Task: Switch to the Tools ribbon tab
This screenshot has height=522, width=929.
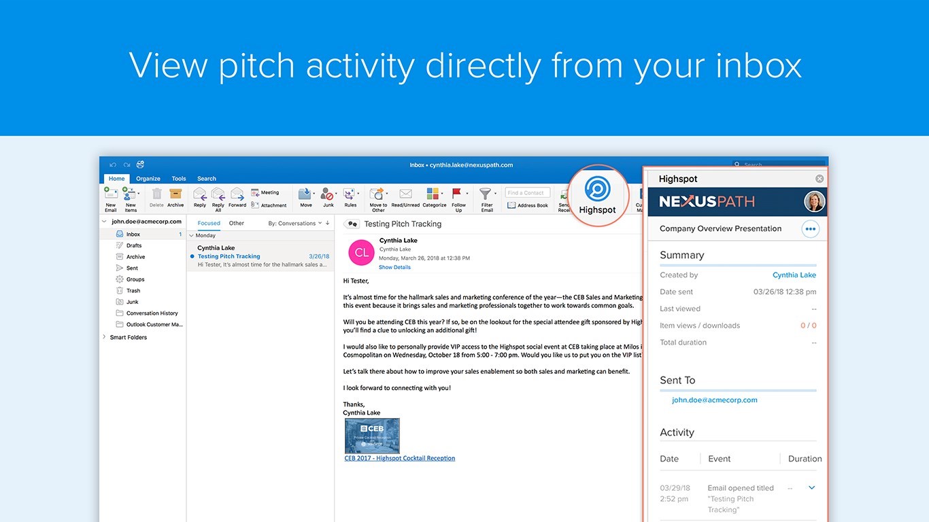Action: tap(179, 179)
